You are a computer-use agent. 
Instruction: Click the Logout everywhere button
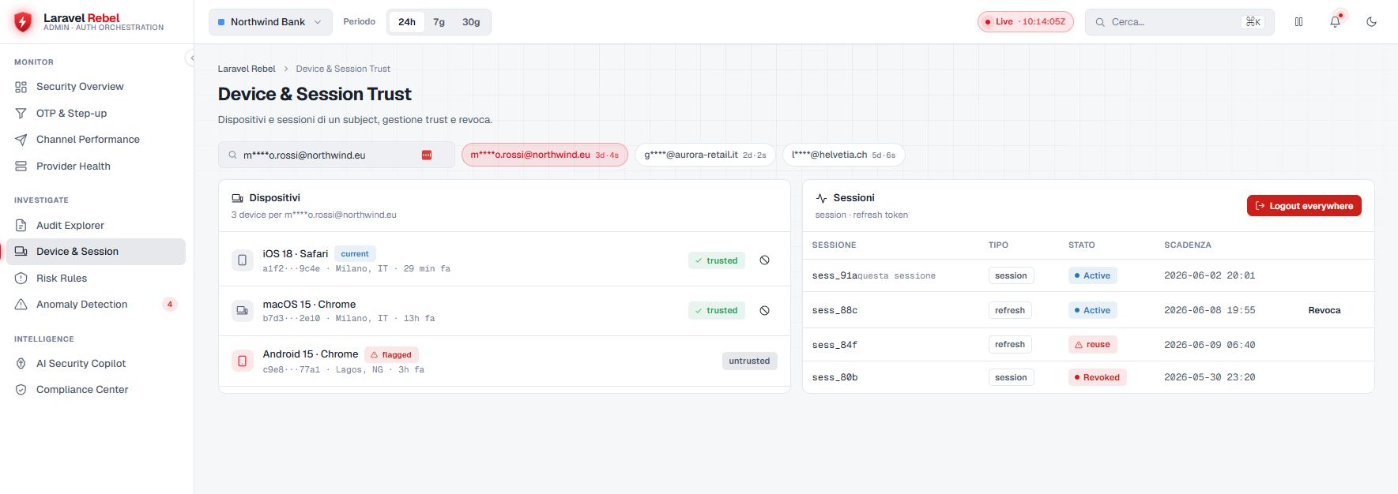[x=1304, y=206]
